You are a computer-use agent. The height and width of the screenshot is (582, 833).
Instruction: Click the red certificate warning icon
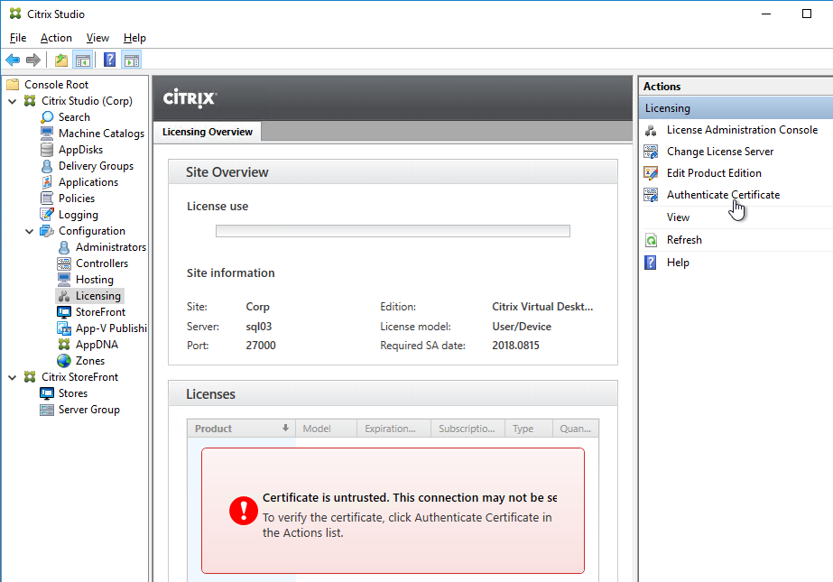pos(244,511)
